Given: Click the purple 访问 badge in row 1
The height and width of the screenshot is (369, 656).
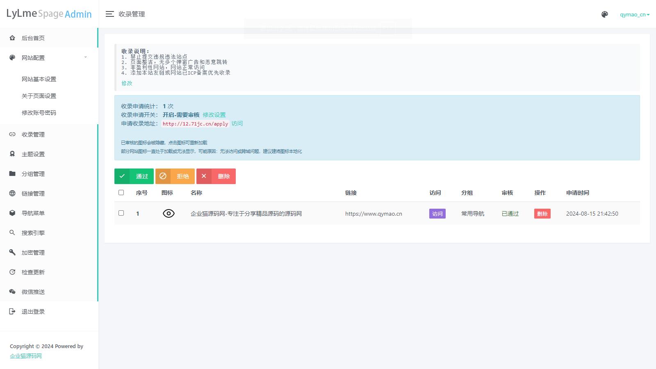Looking at the screenshot, I should click(437, 214).
